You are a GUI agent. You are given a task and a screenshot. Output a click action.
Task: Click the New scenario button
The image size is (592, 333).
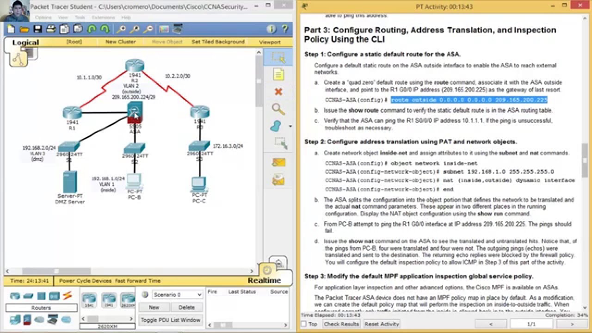(154, 307)
